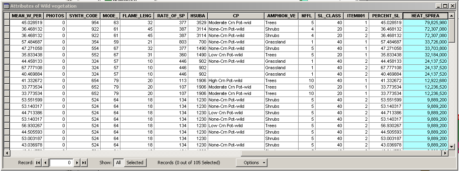Click the 33,703,800 heat spread cell
Viewport: 459px width, 171px height.
pyautogui.click(x=425, y=48)
